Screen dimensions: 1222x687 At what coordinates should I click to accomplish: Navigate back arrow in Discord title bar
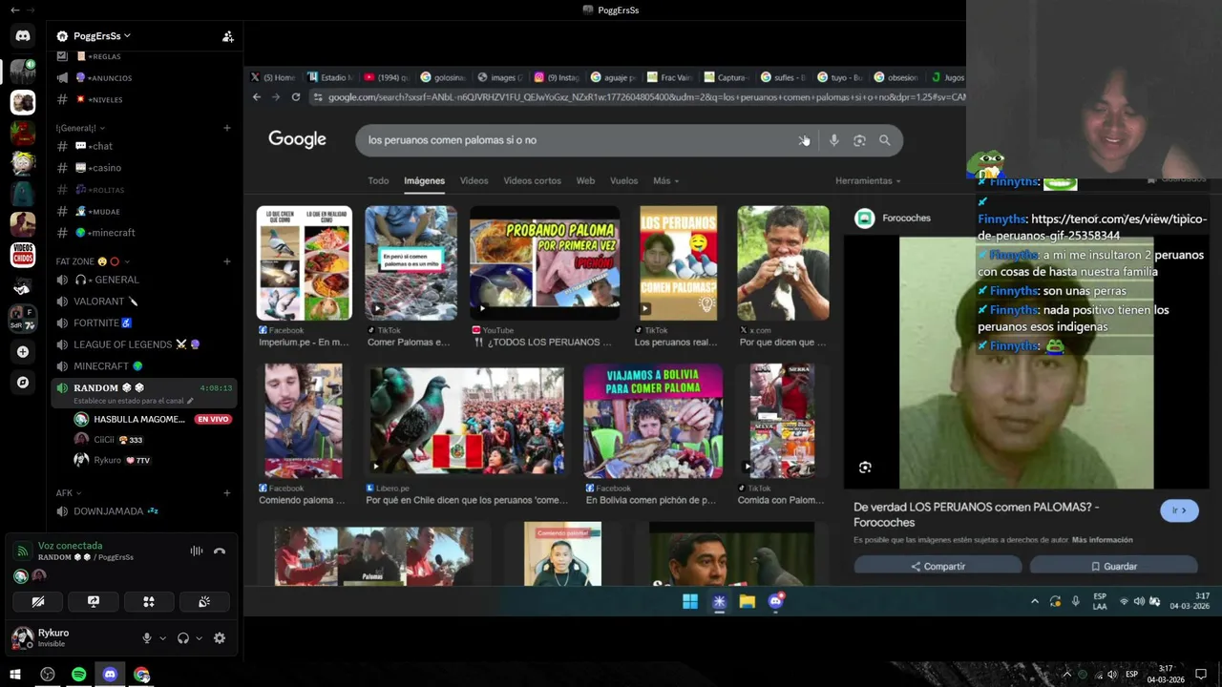[x=14, y=10]
